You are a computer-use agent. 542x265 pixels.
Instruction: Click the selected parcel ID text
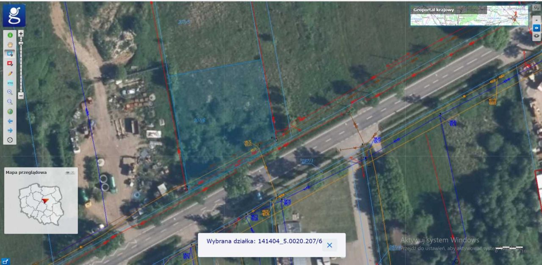click(x=290, y=241)
